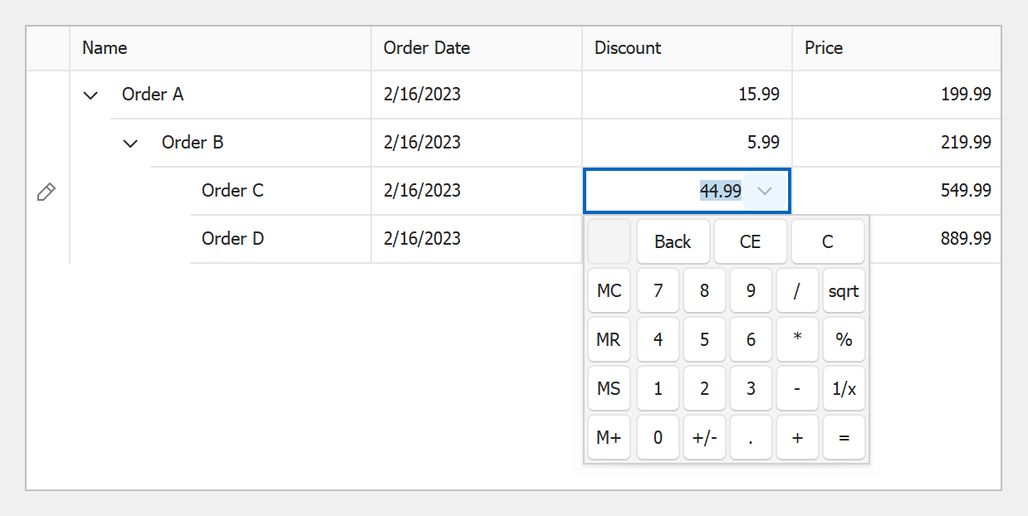Click the MC memory clear key
The height and width of the screenshot is (516, 1028).
[x=609, y=291]
